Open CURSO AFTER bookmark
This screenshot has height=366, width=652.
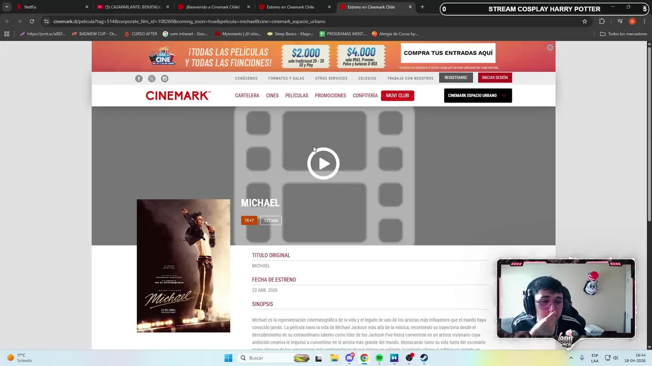point(141,34)
